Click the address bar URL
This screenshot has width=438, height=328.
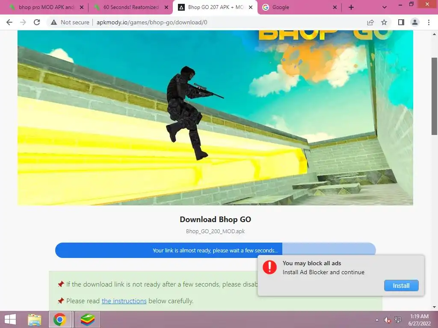(152, 22)
